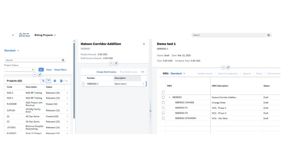
Task: Collapse the NEB9002 WBS tree node
Action: [170, 97]
